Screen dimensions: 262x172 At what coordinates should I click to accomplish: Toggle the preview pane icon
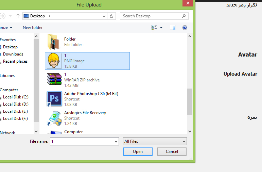click(172, 28)
